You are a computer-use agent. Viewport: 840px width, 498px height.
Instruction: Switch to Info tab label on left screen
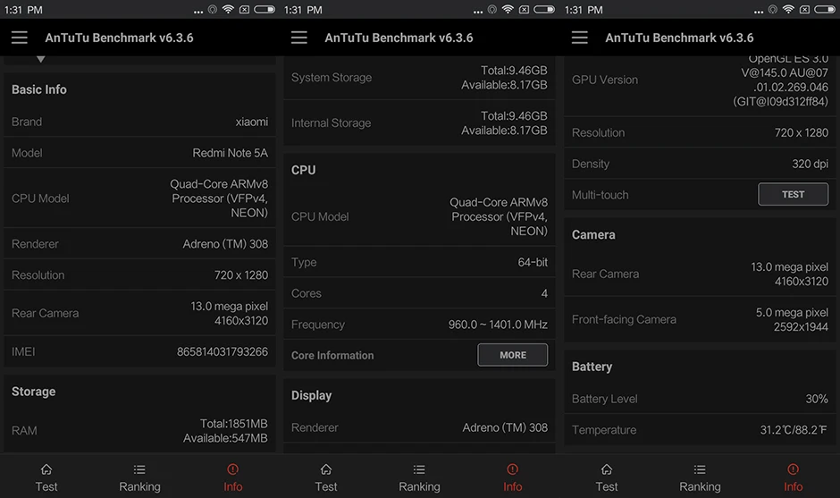coord(233,486)
